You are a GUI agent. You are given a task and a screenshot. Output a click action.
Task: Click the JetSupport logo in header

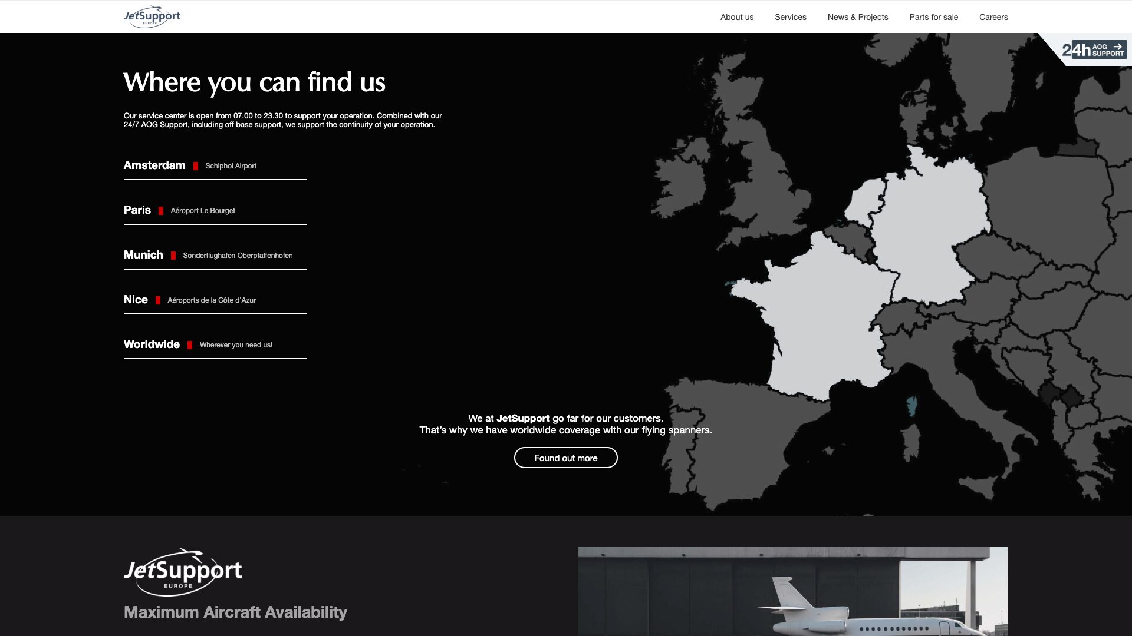[x=152, y=16]
